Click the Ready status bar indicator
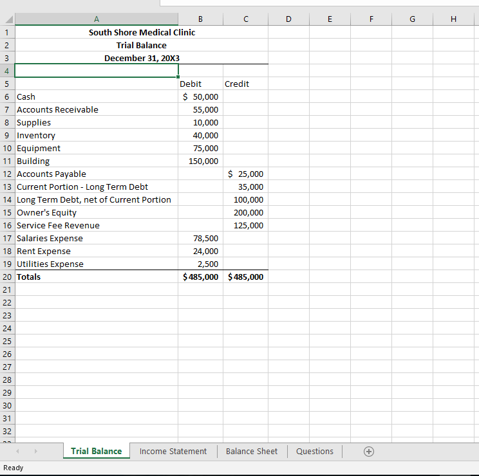The height and width of the screenshot is (476, 479). coord(13,468)
